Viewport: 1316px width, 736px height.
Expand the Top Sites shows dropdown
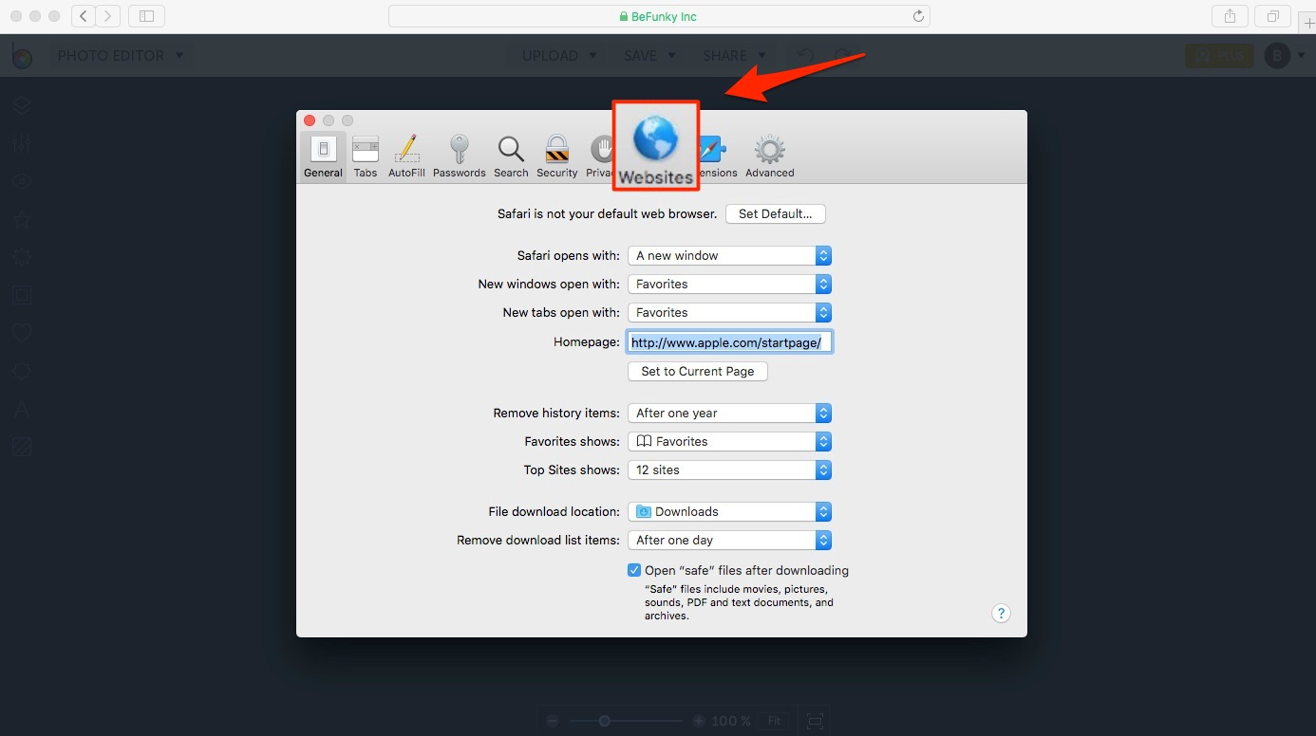pos(730,470)
